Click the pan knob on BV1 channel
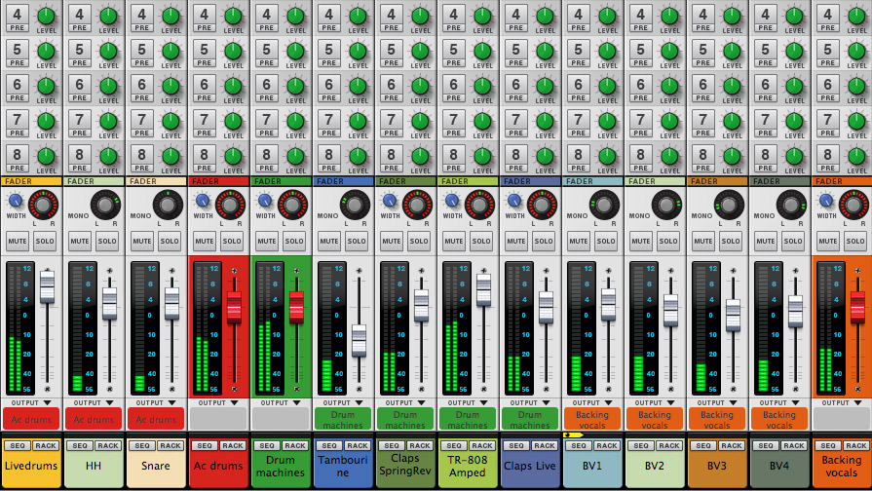 [606, 204]
